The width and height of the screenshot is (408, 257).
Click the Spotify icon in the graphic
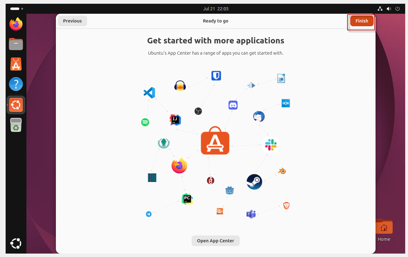[145, 122]
